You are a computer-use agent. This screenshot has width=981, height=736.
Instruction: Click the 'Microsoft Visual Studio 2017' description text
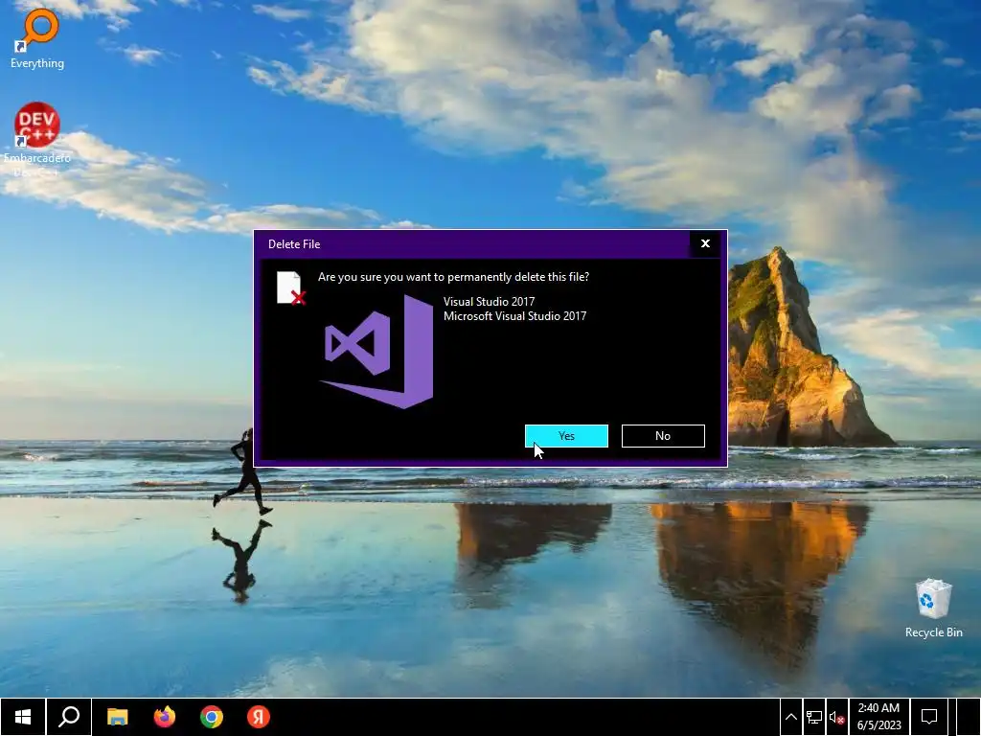point(514,316)
